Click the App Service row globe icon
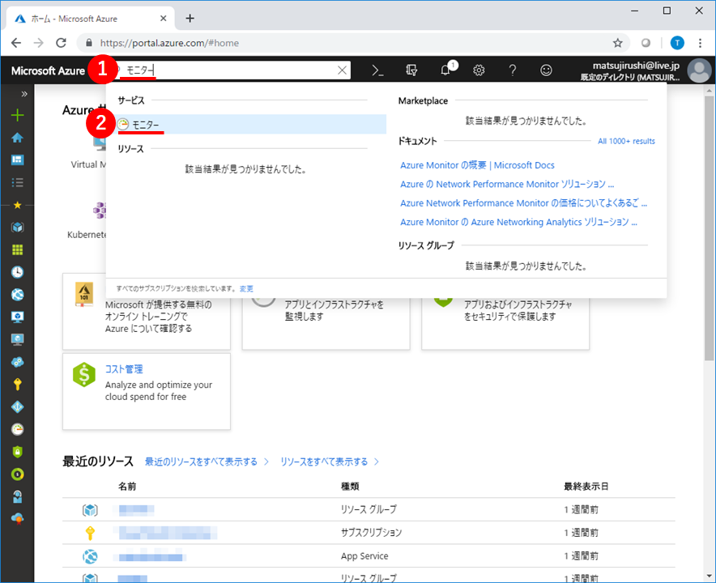Image resolution: width=716 pixels, height=583 pixels. 90,556
